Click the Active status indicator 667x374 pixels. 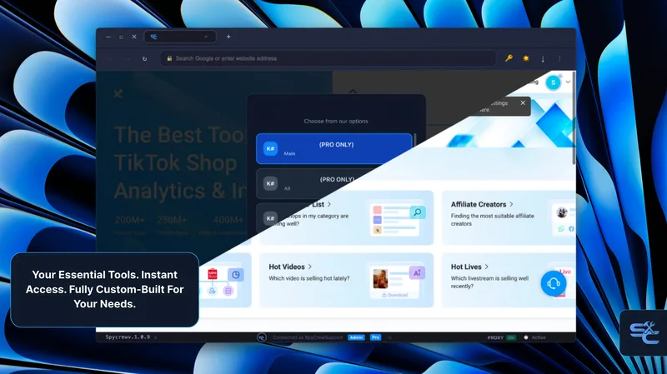pyautogui.click(x=534, y=337)
